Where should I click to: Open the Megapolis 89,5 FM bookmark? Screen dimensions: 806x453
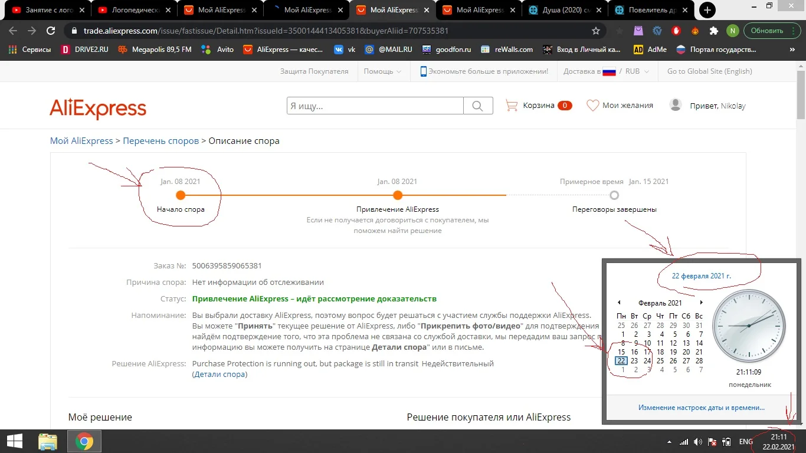point(155,50)
